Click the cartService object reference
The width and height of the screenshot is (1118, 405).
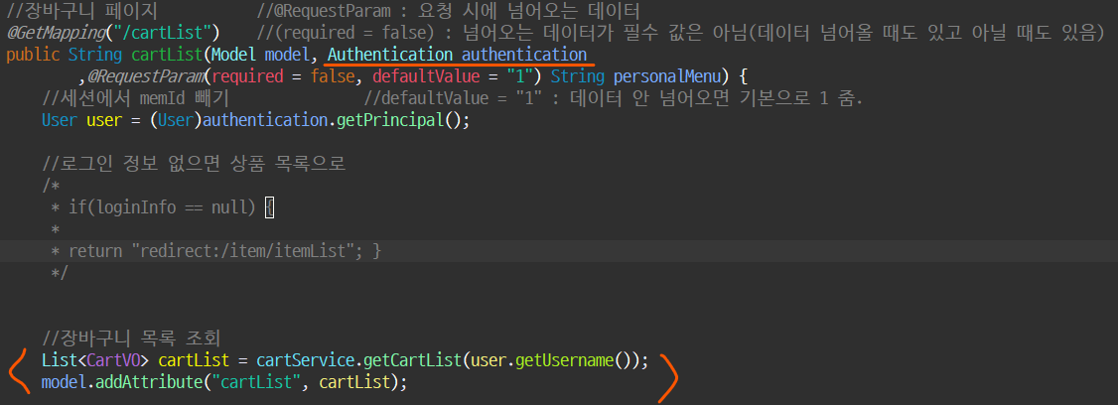pyautogui.click(x=305, y=360)
